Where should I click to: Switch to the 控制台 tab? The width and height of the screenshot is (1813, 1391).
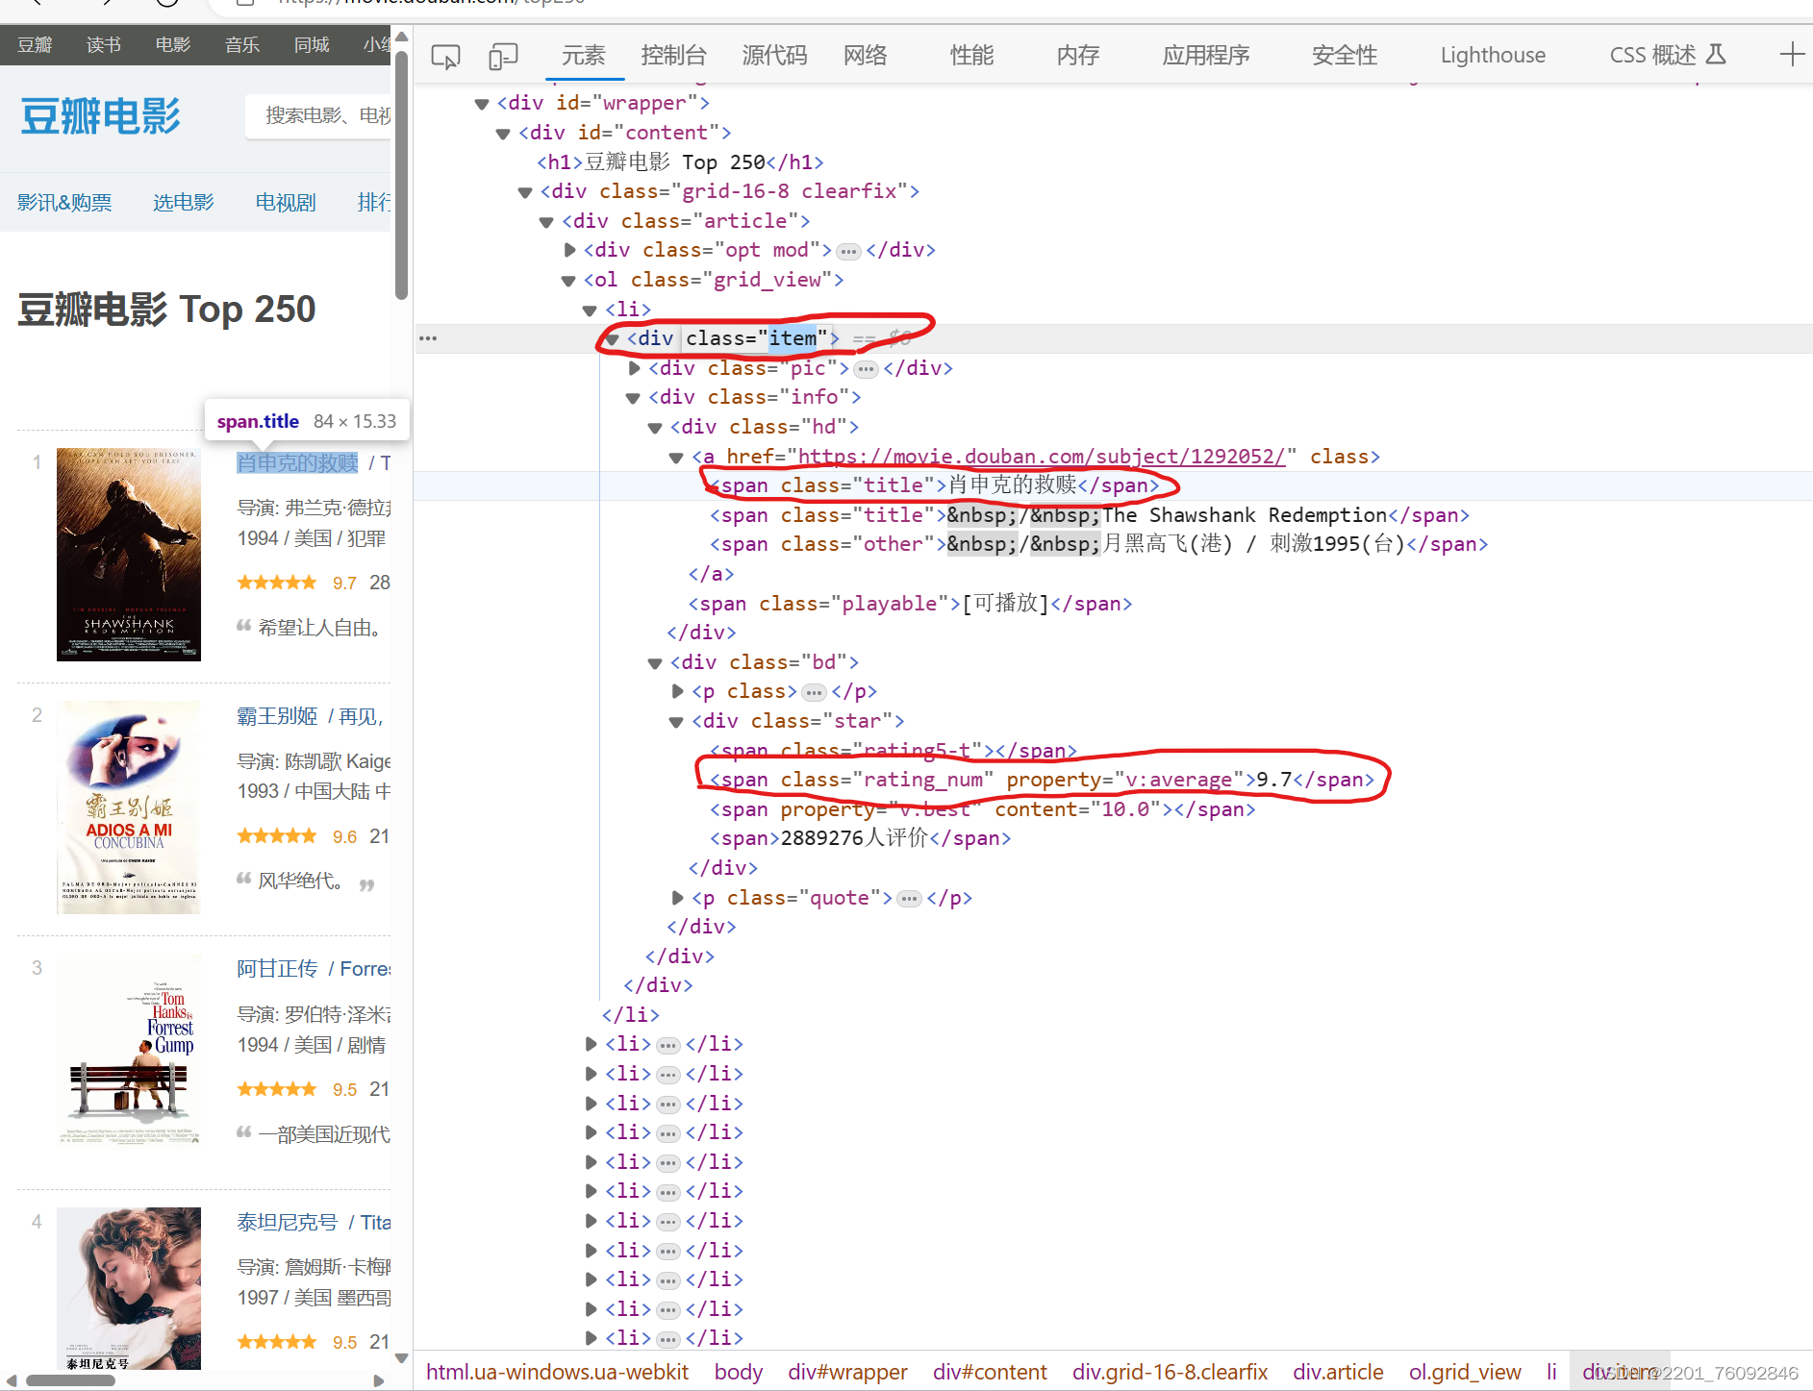[x=674, y=56]
